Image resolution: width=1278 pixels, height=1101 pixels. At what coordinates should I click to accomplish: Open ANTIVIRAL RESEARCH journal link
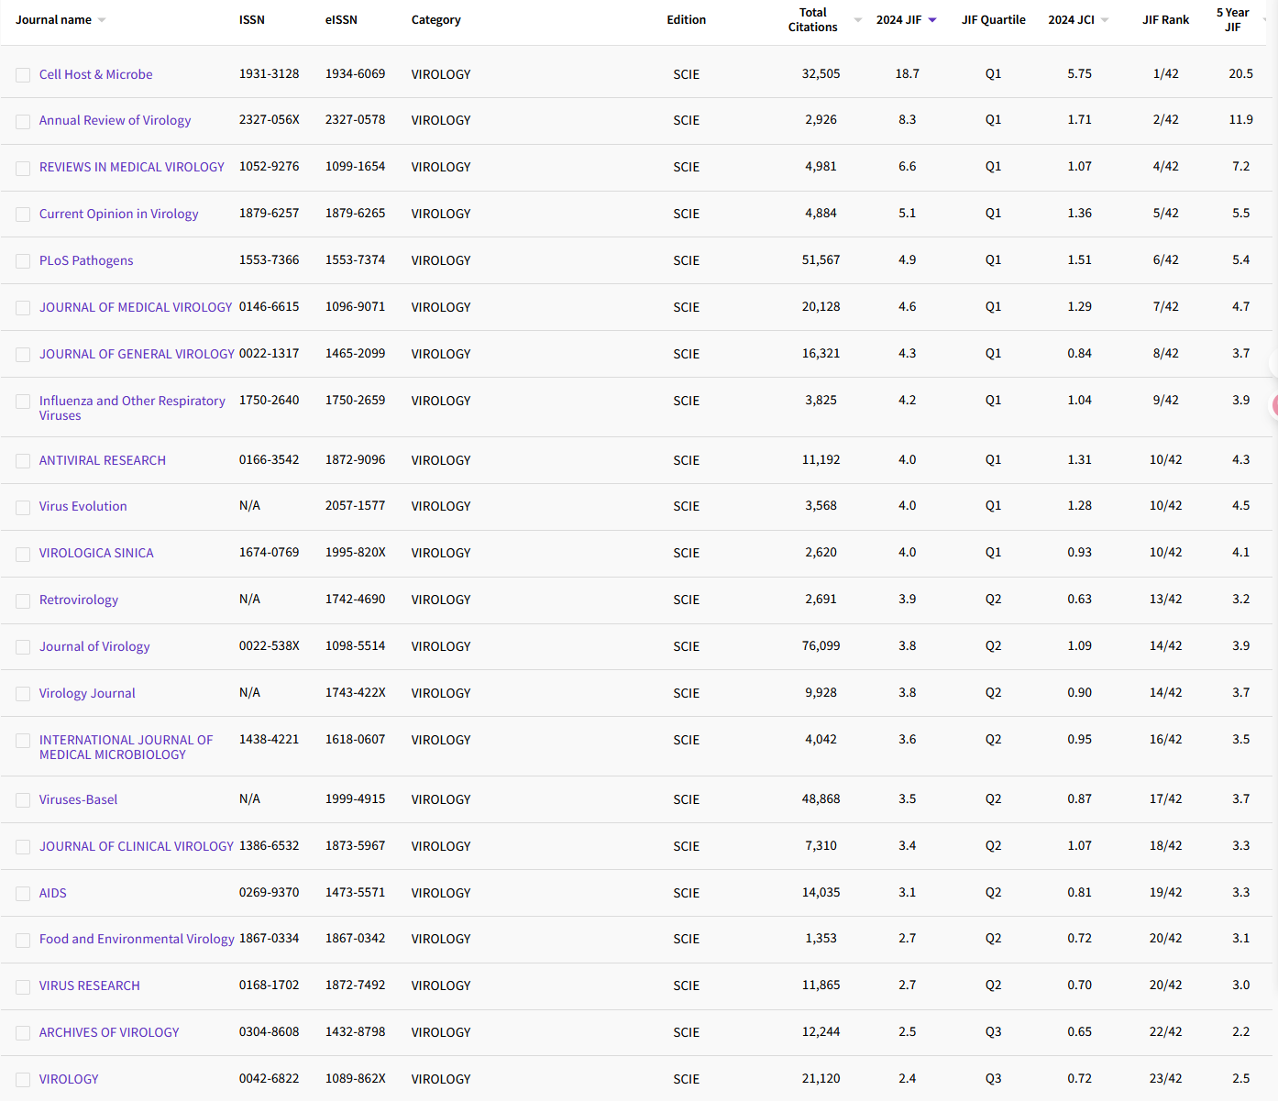[x=103, y=460]
